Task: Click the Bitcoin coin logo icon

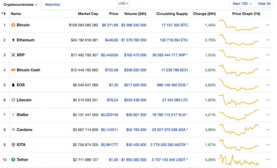Action: point(13,25)
